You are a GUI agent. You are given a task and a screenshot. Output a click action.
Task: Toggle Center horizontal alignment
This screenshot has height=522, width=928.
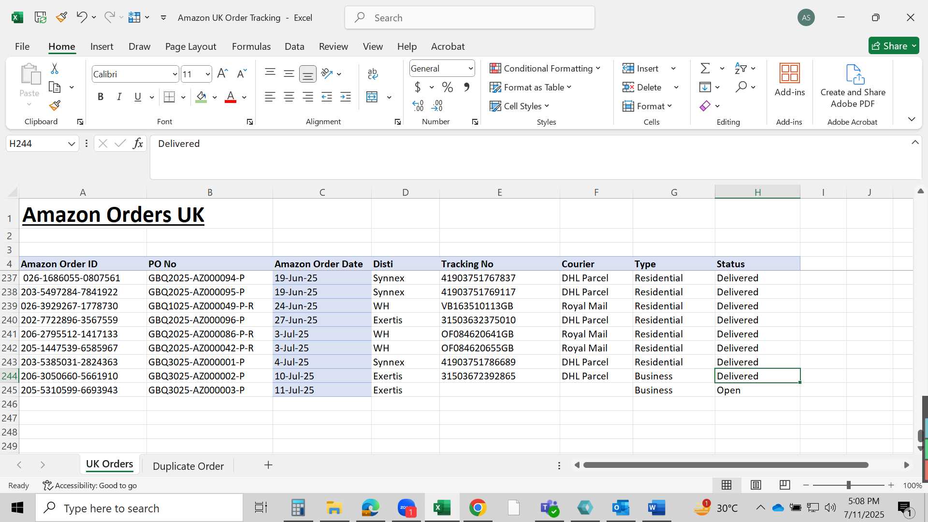click(289, 97)
